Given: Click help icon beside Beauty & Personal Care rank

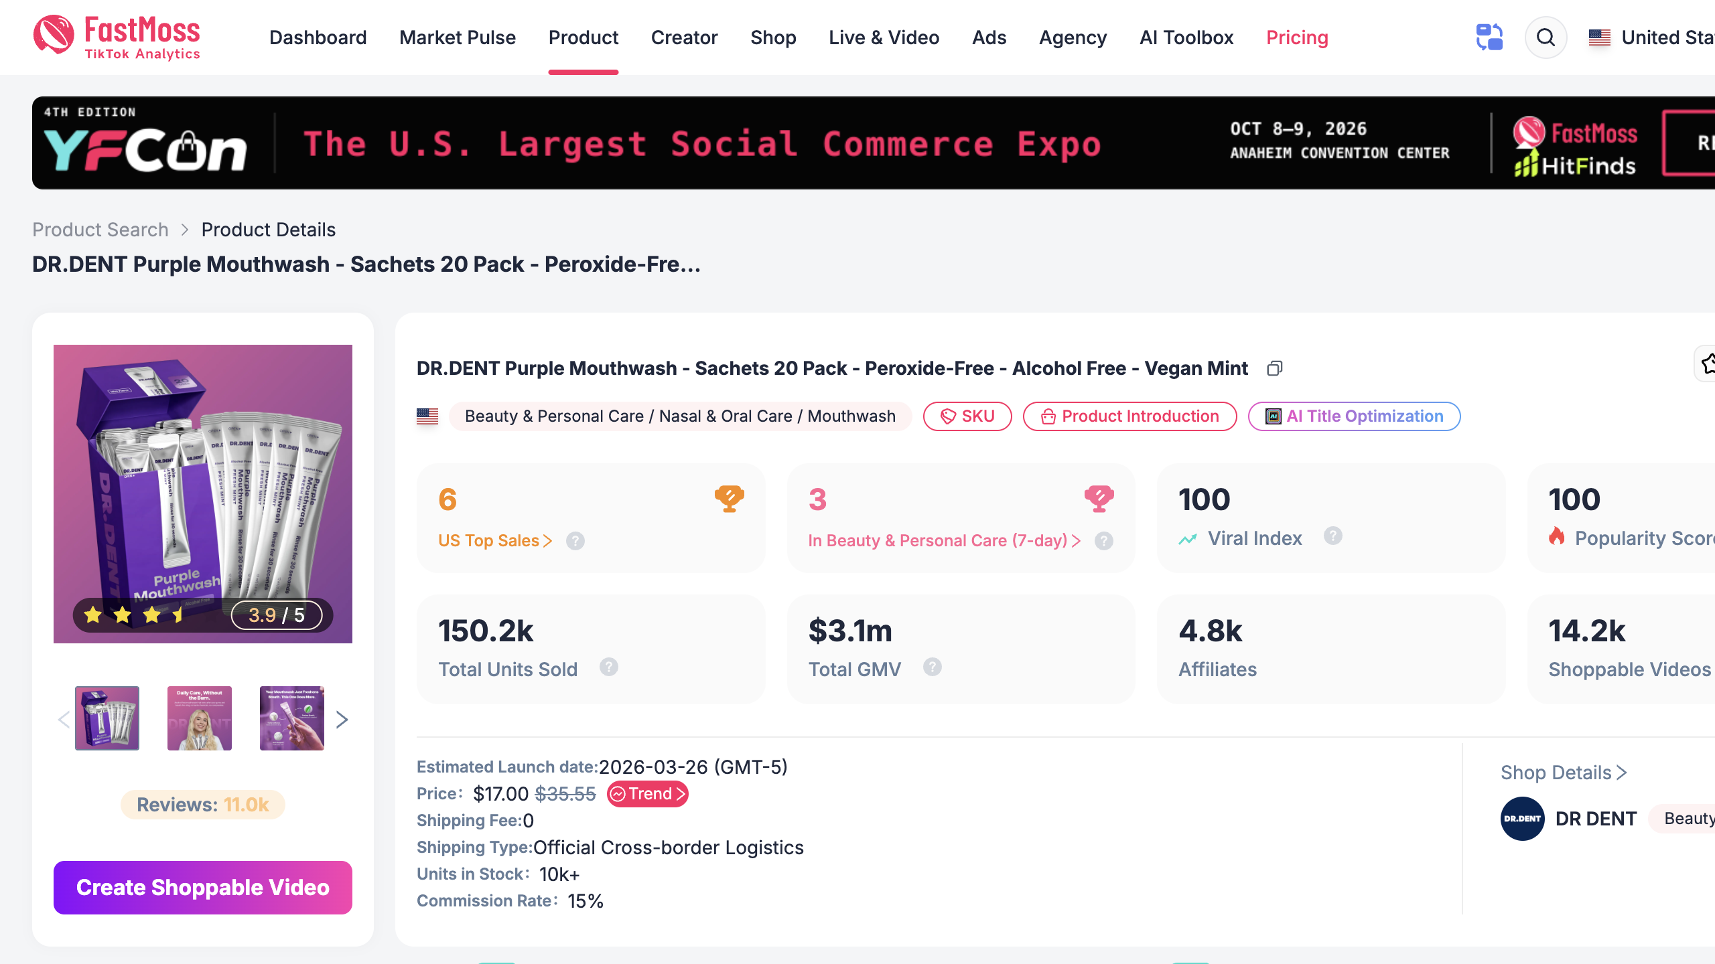Looking at the screenshot, I should pos(1103,541).
